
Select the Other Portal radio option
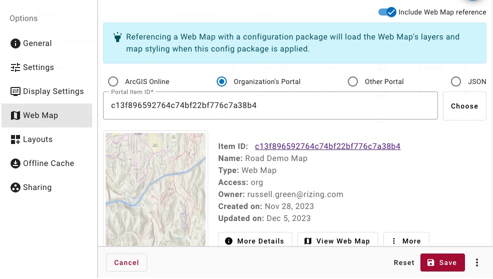(353, 81)
